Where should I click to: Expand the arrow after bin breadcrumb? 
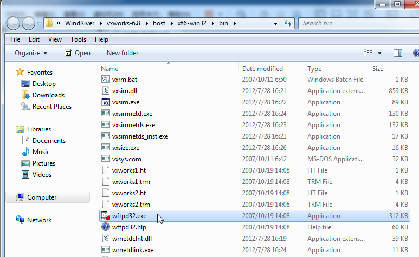click(234, 23)
